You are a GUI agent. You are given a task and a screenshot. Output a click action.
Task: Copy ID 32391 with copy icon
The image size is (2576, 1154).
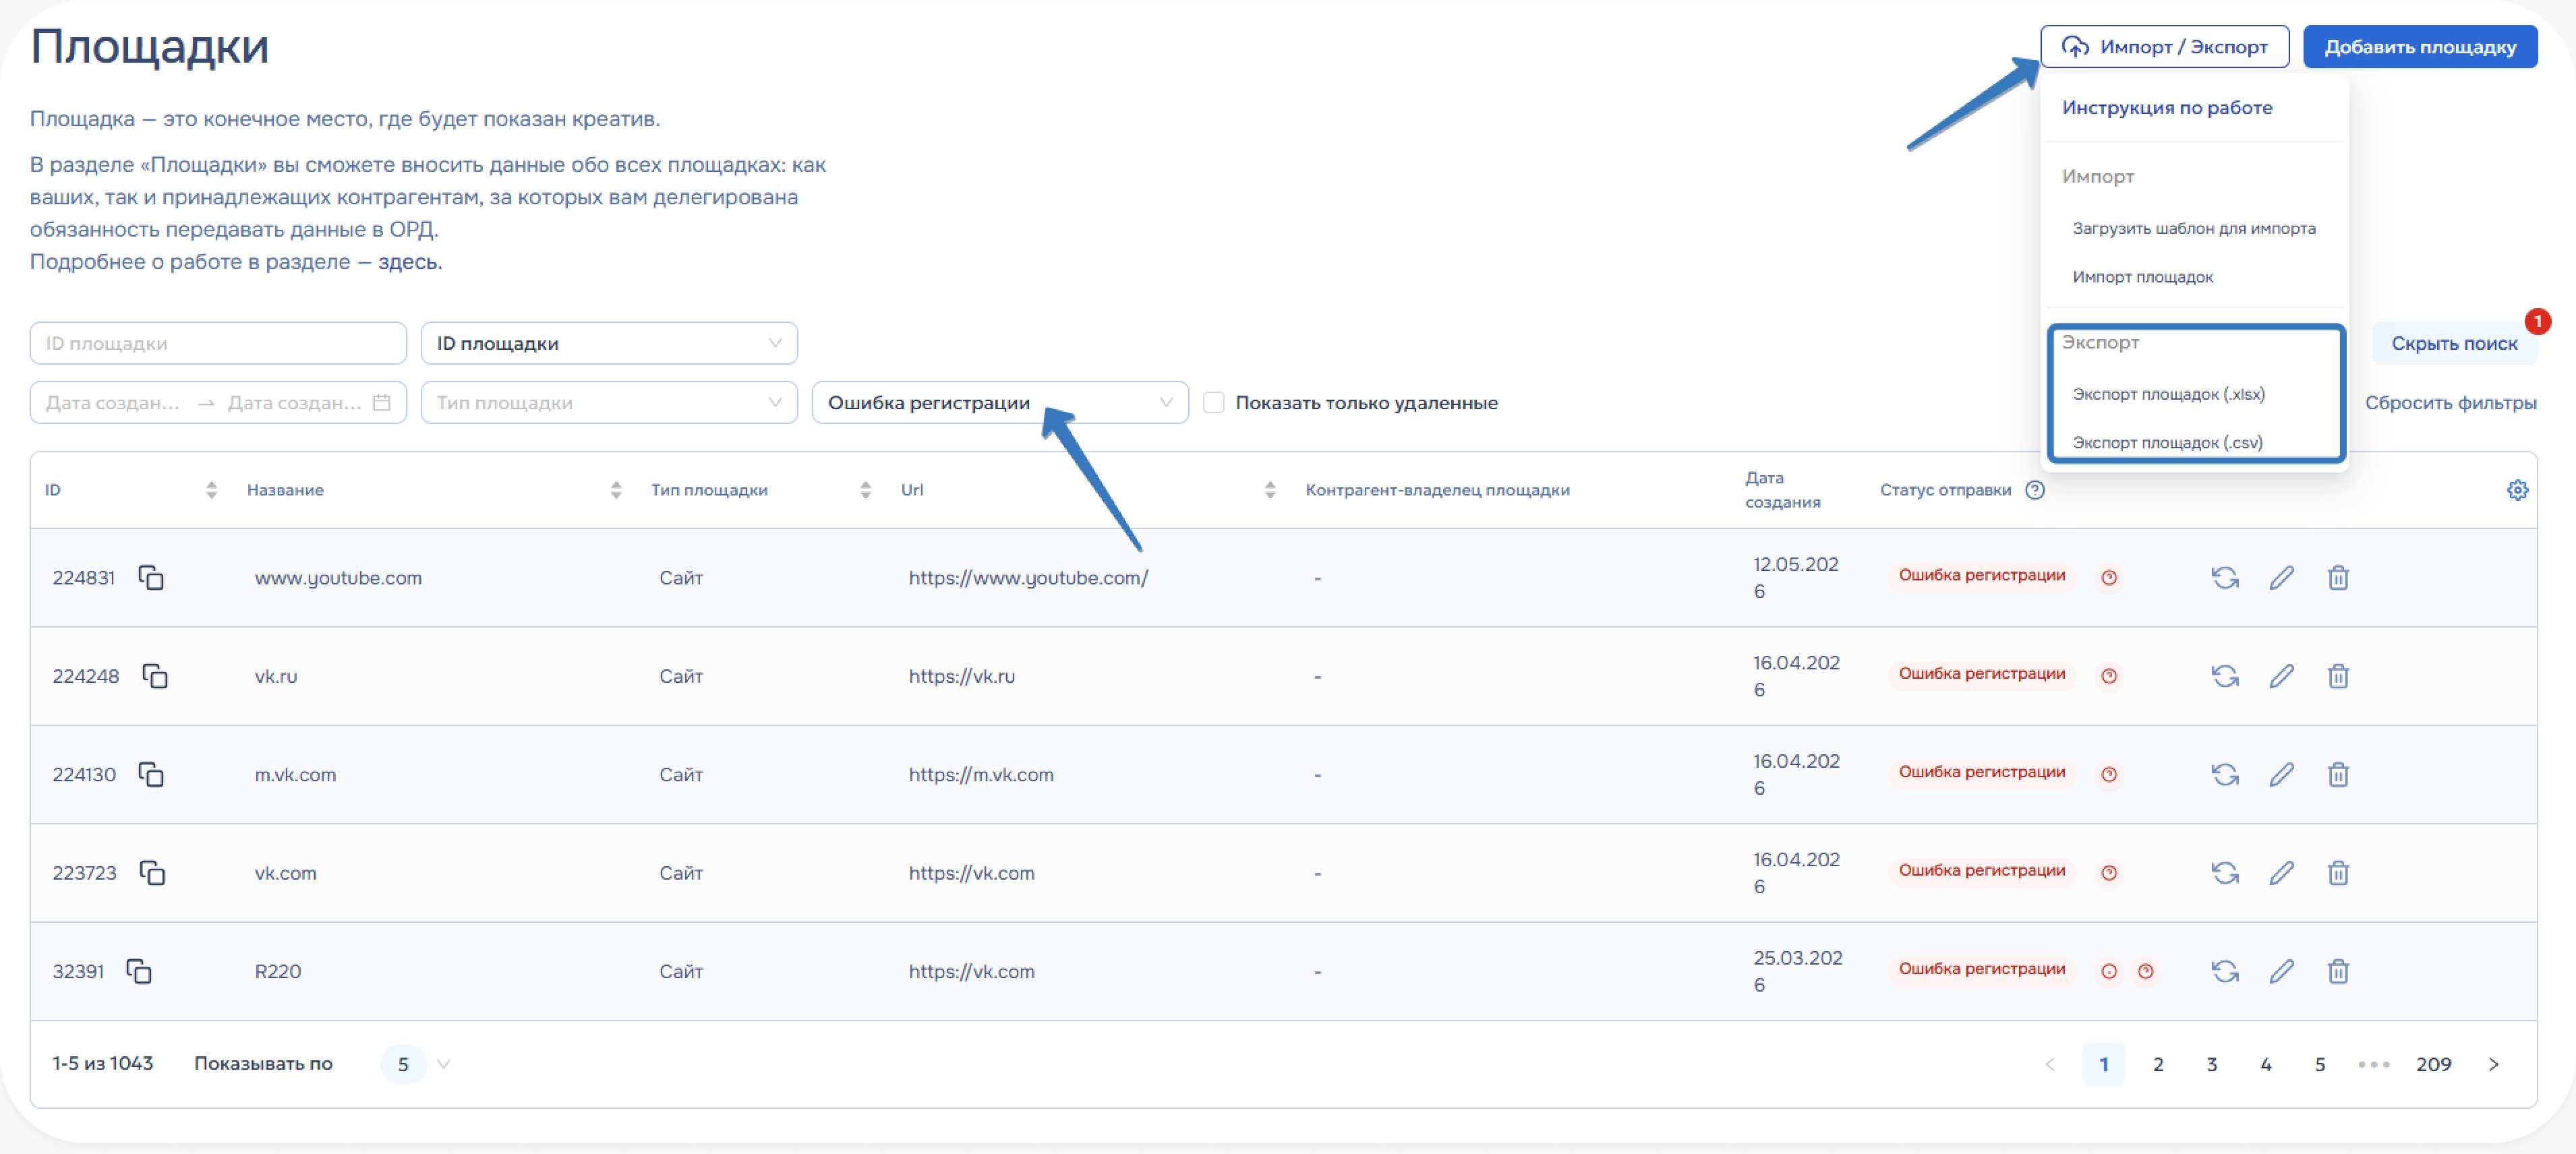coord(139,971)
